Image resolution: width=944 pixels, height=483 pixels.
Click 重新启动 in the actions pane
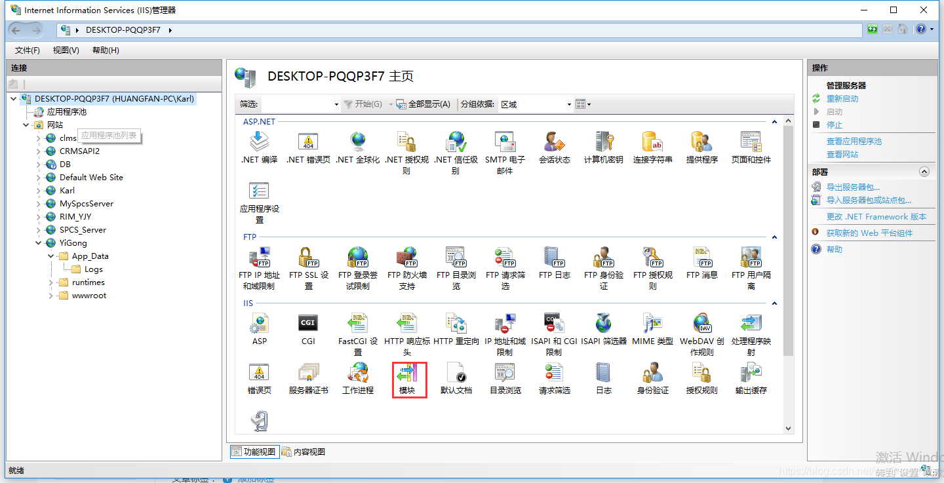842,99
